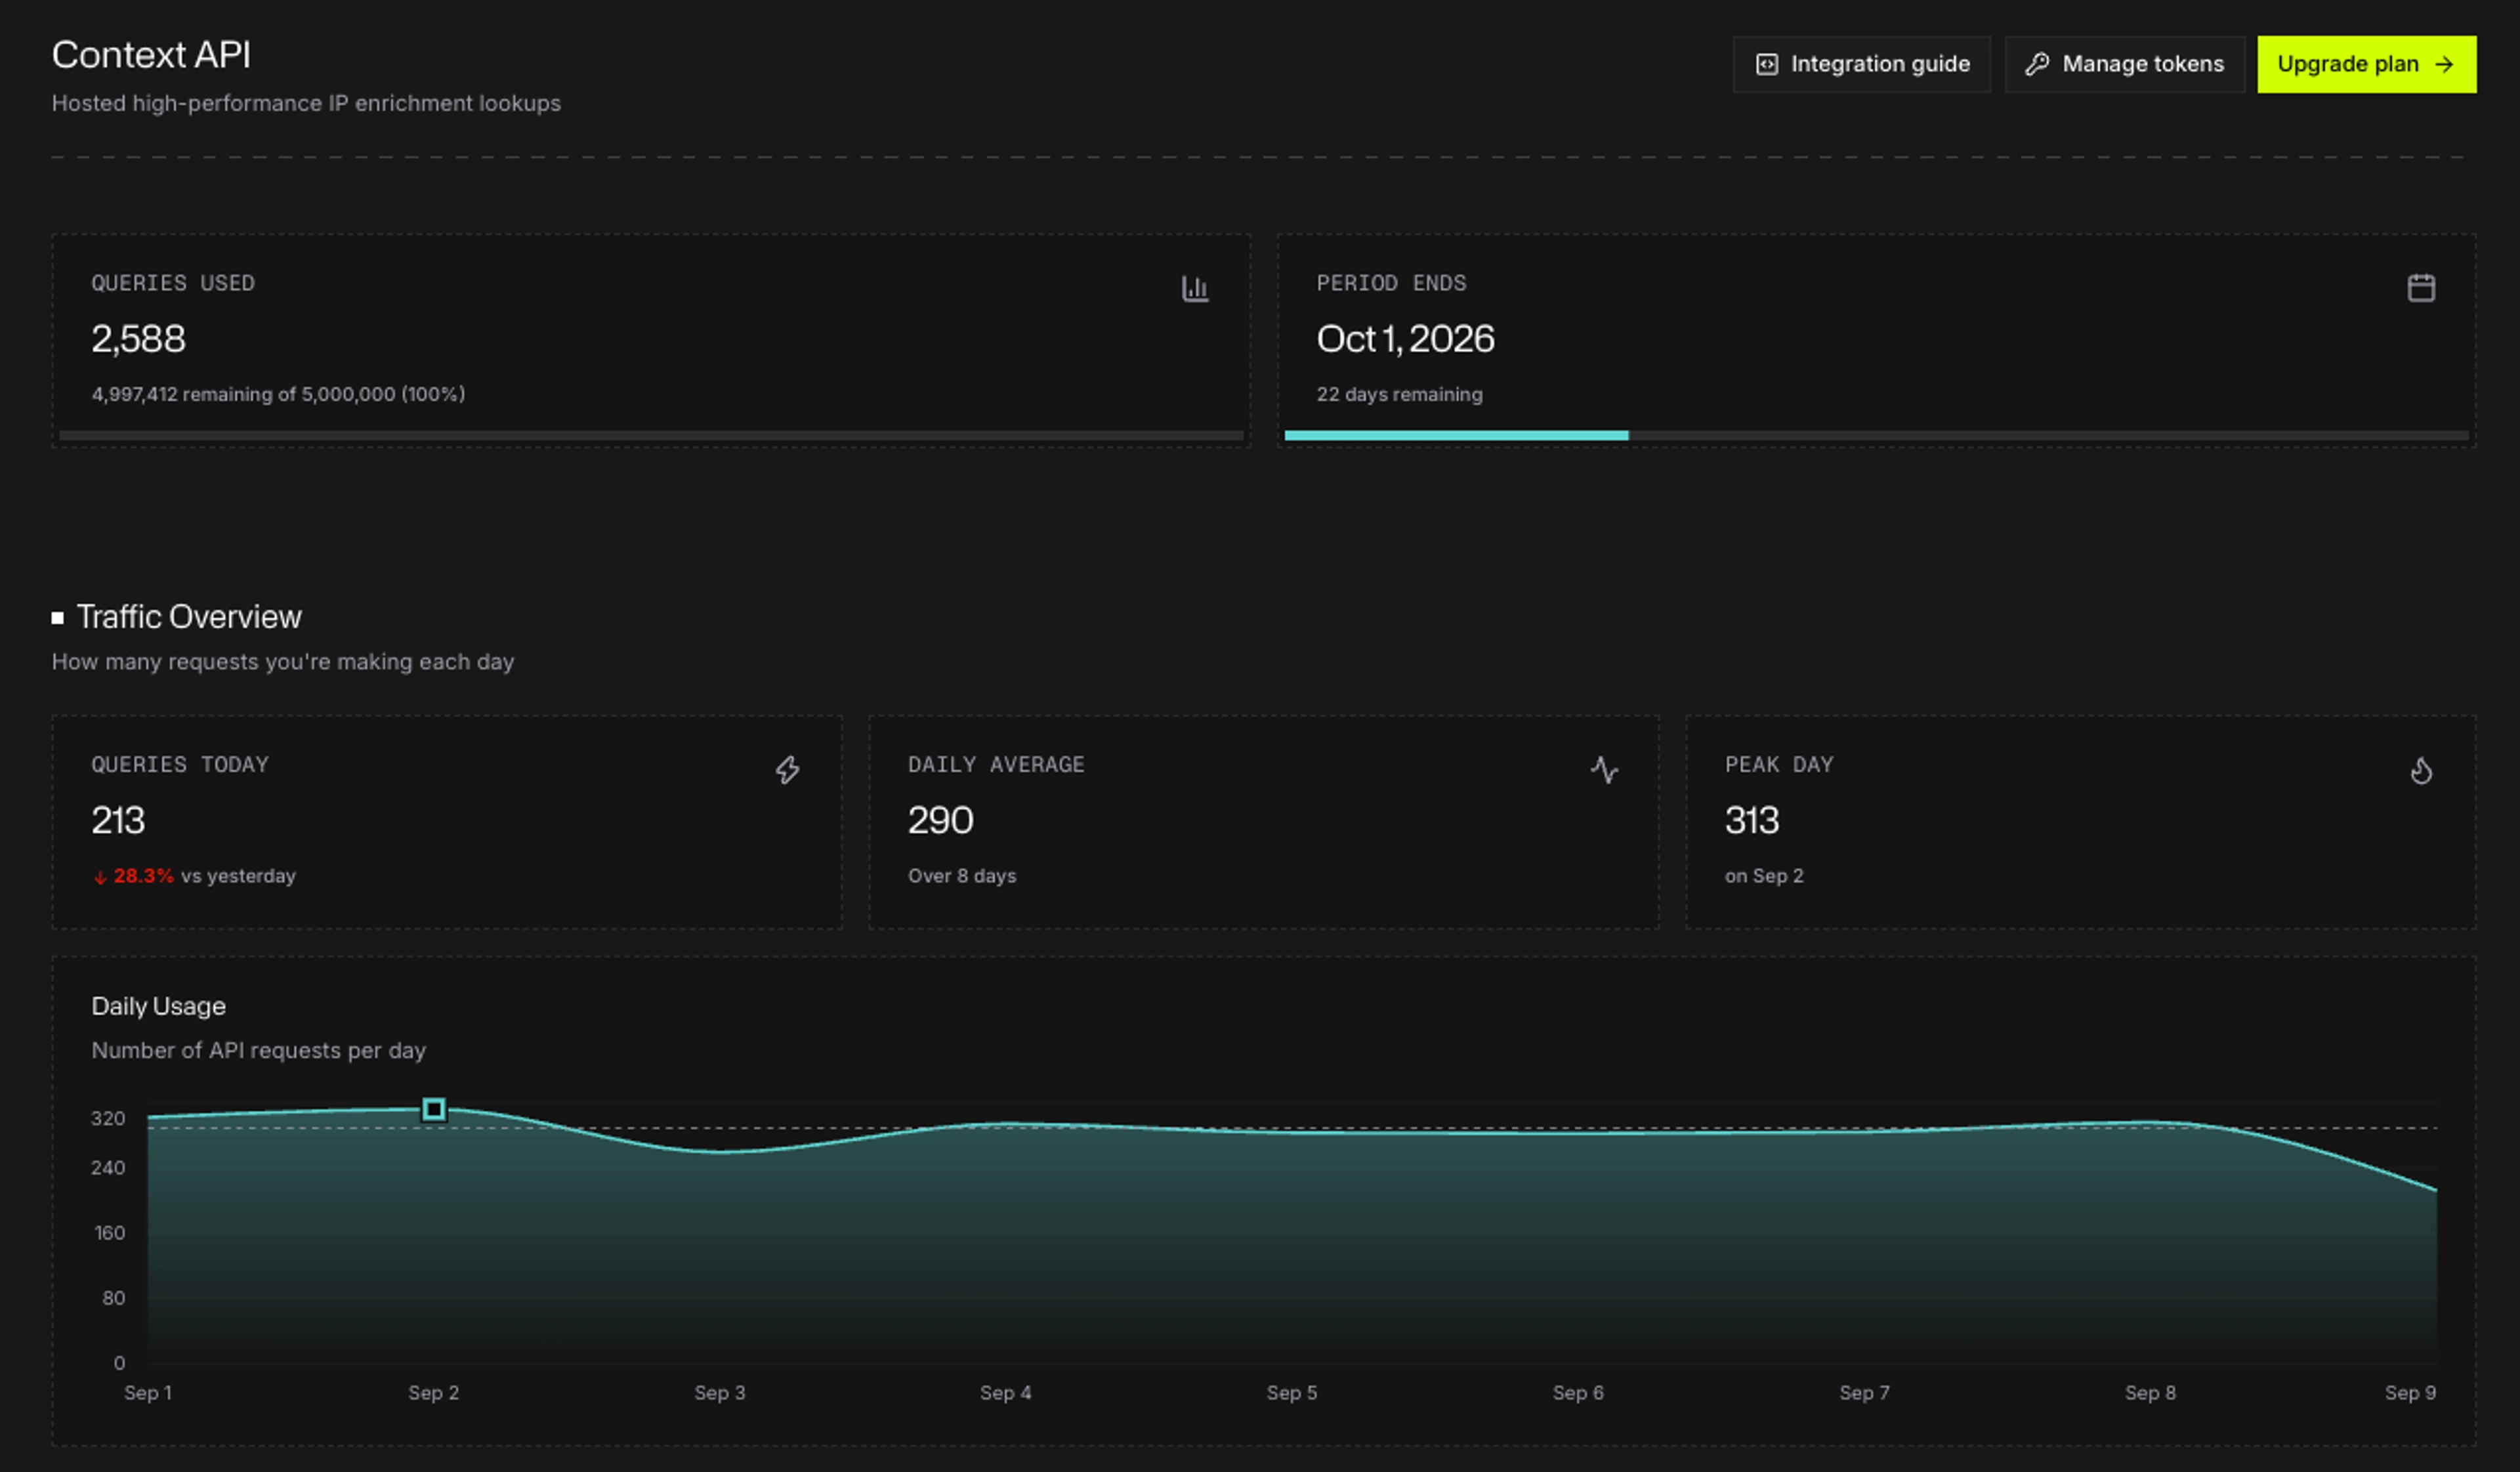Viewport: 2520px width, 1472px height.
Task: Click the Context API page title
Action: click(x=151, y=55)
